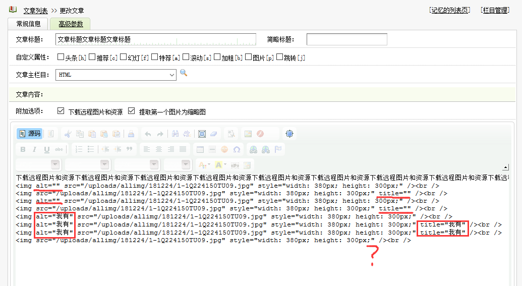Click the Insert Special Character omega icon
The height and width of the screenshot is (286, 522).
tap(237, 149)
